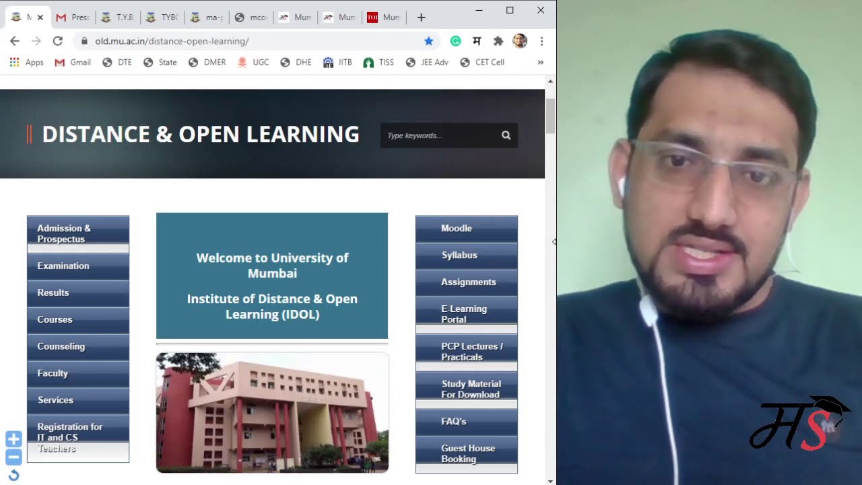Open the Assignments link
Image resolution: width=862 pixels, height=485 pixels.
[x=467, y=283]
